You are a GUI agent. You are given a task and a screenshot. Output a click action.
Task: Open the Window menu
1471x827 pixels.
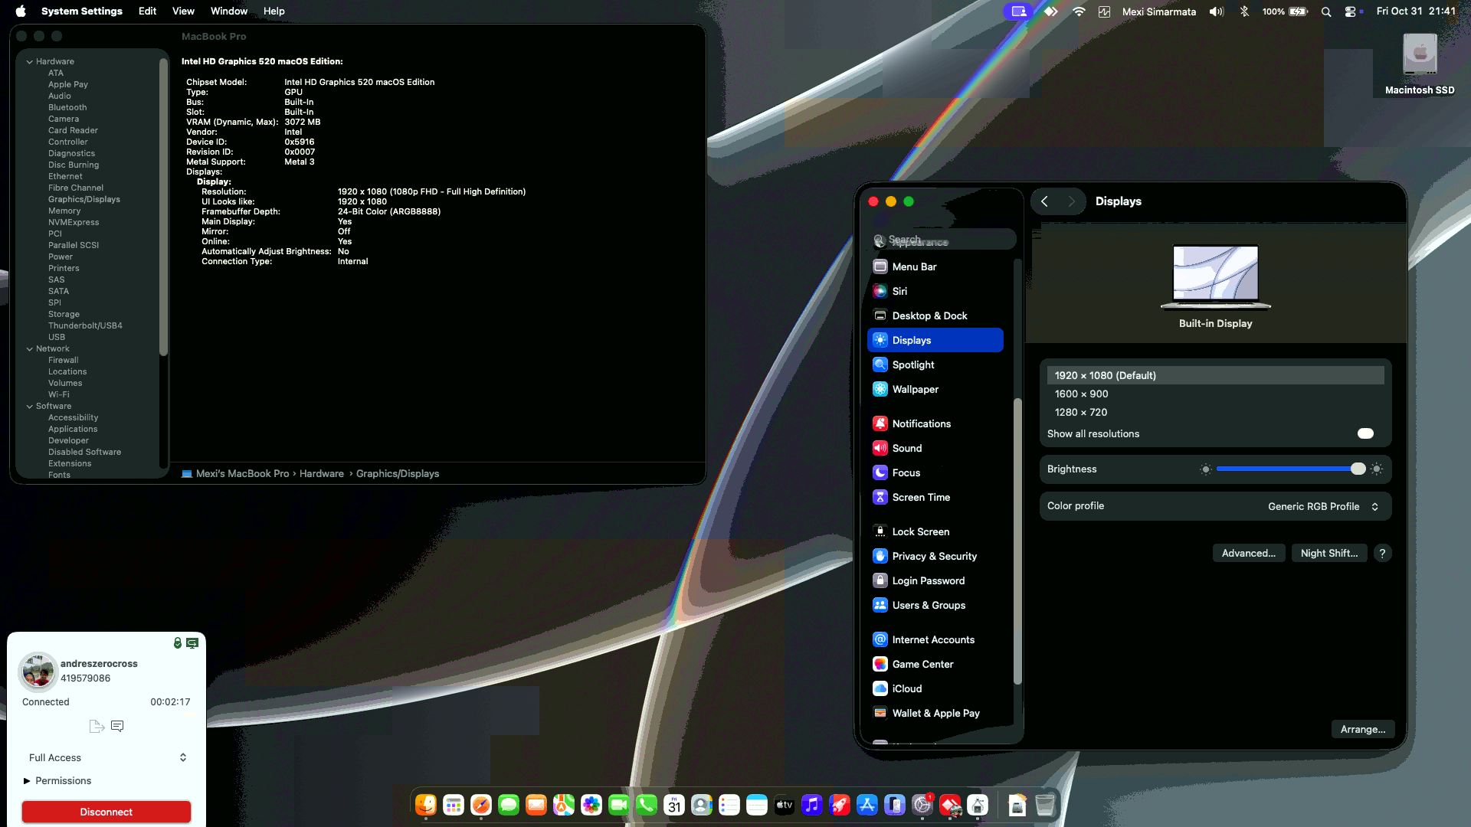pos(229,11)
